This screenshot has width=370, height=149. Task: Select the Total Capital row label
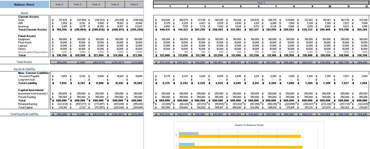point(25,107)
